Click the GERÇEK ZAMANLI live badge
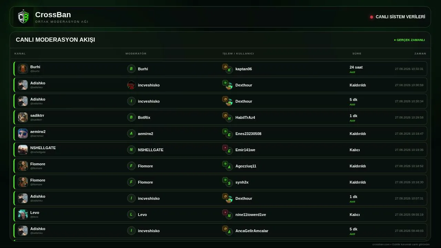Image resolution: width=441 pixels, height=248 pixels. (x=409, y=40)
